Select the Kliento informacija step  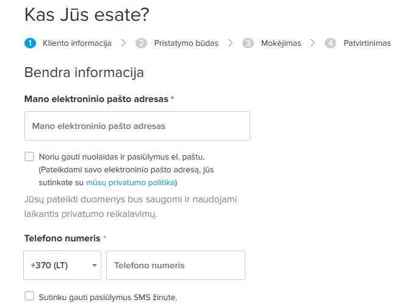76,43
